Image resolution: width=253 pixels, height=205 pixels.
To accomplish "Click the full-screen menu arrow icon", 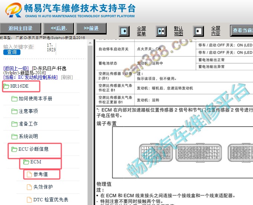I will [124, 31].
